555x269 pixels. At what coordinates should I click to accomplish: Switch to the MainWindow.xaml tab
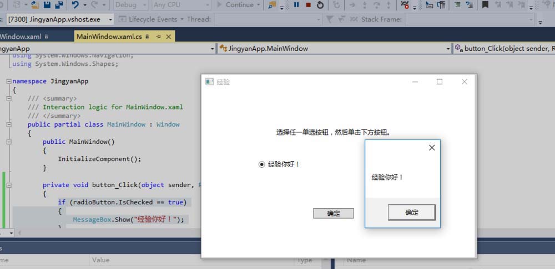coord(21,37)
